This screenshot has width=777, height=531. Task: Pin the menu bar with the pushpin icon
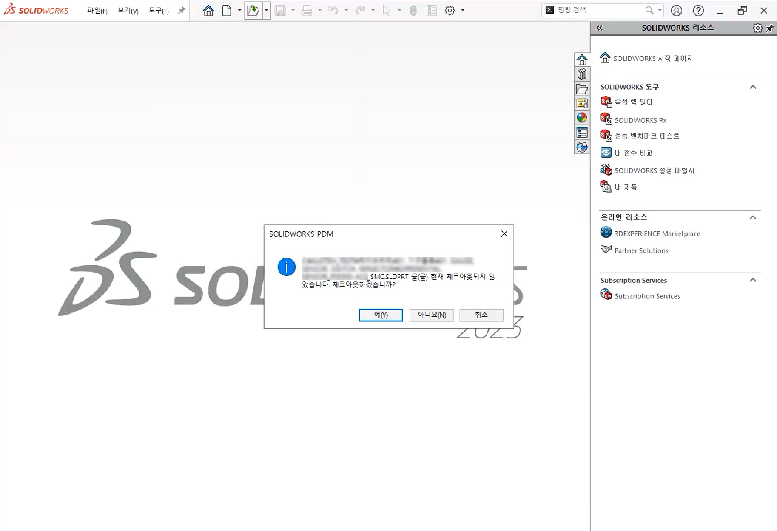coord(182,10)
